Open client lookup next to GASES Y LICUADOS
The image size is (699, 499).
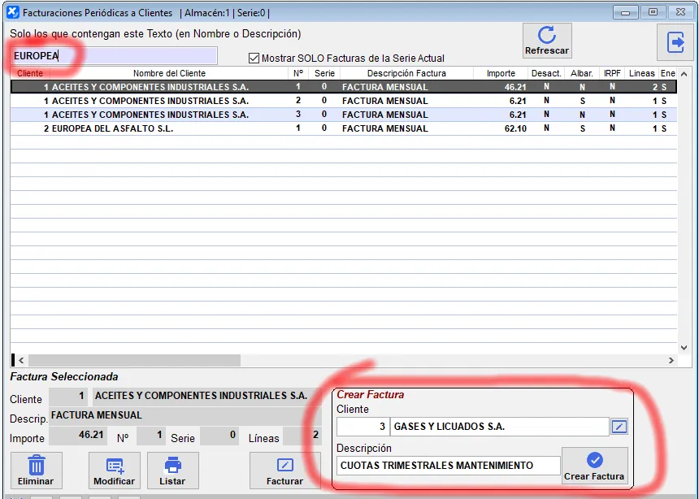619,427
